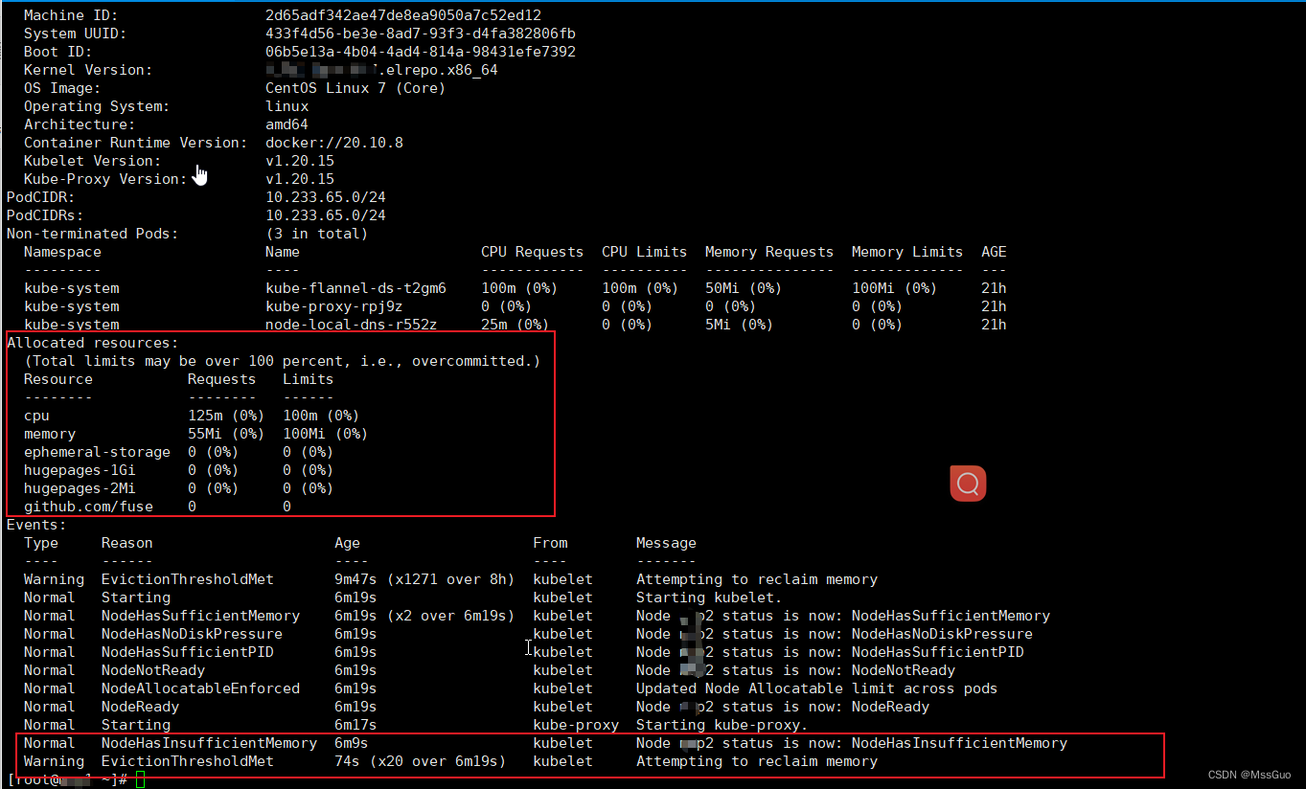Click the Machine ID value 2d65adf342ae47de8ea9050a7c52ed12
The height and width of the screenshot is (789, 1306).
point(403,15)
